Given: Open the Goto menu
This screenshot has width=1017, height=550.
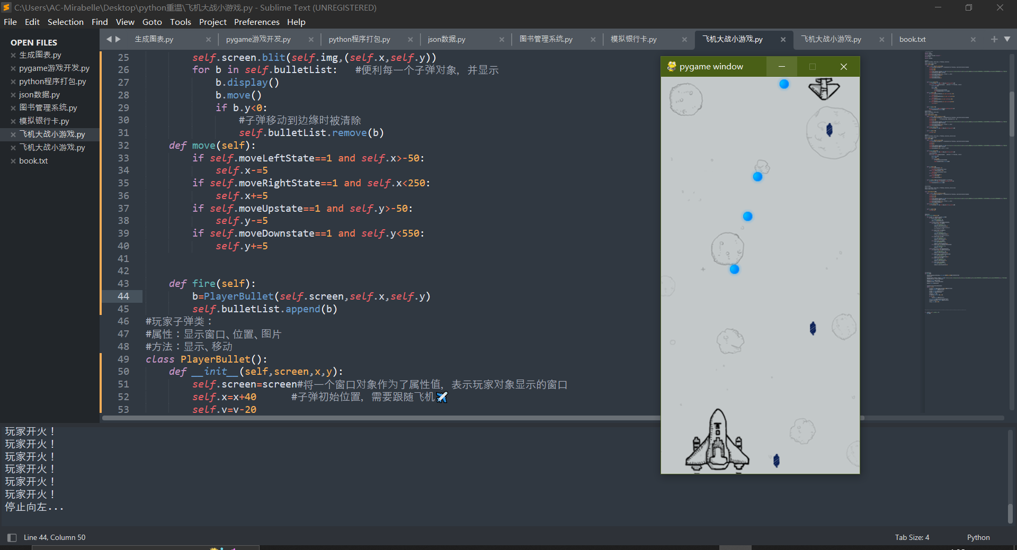Looking at the screenshot, I should click(x=152, y=22).
